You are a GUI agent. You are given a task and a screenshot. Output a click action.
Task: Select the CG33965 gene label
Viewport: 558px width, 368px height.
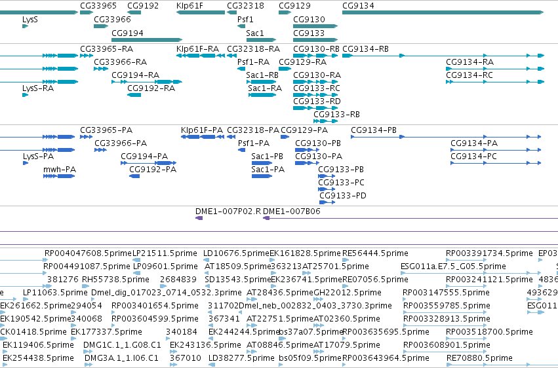coord(98,6)
